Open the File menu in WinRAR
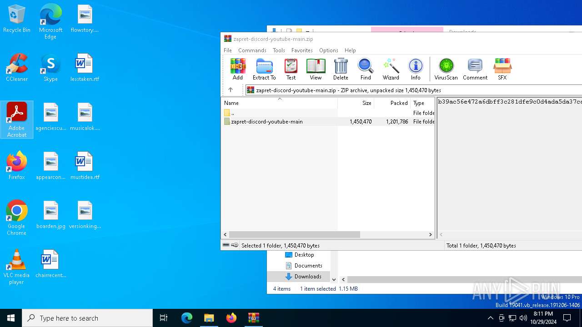 [x=228, y=50]
